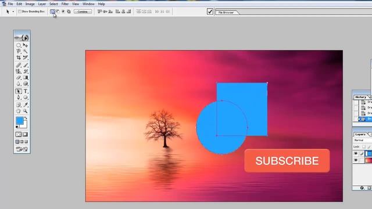The width and height of the screenshot is (372, 209).
Task: Select the Elliptical Marquee tool
Action: tap(19, 45)
